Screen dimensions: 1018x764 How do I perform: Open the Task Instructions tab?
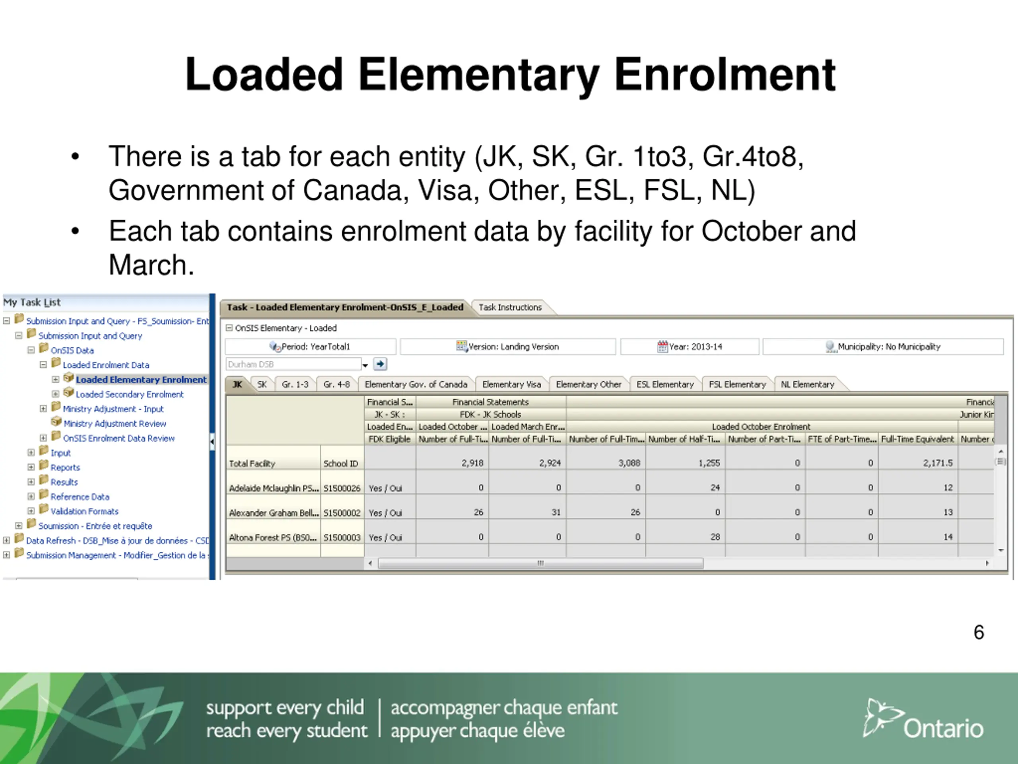click(510, 307)
